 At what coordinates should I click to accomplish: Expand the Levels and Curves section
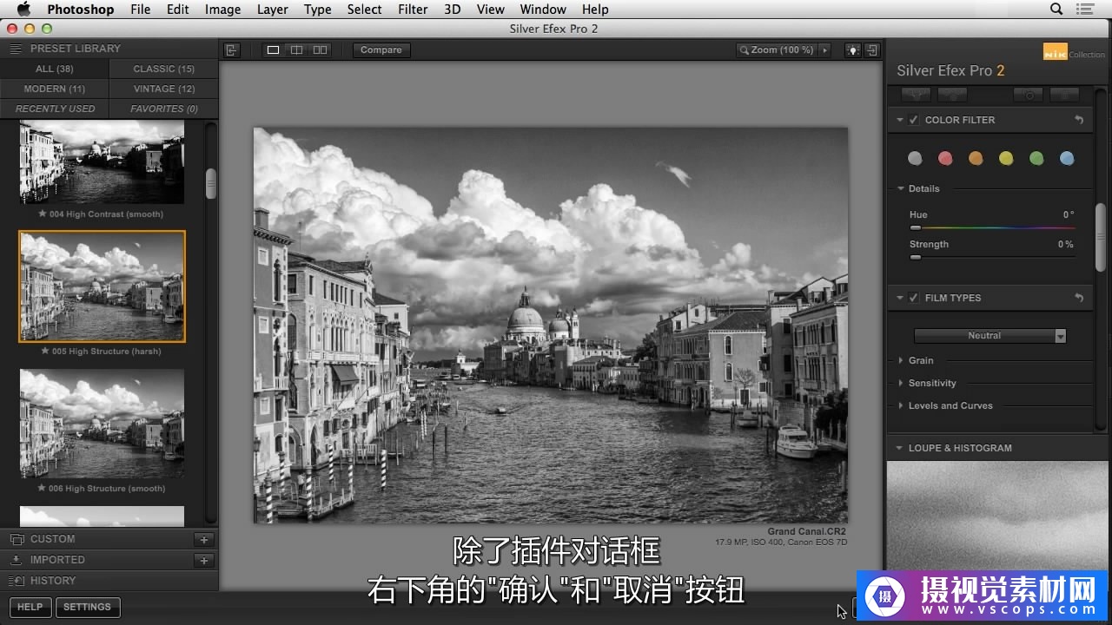pyautogui.click(x=950, y=405)
